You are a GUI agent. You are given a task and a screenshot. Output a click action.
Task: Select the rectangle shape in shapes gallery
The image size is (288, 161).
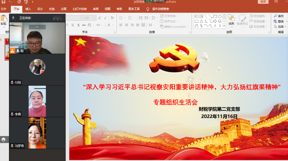click(215, 16)
